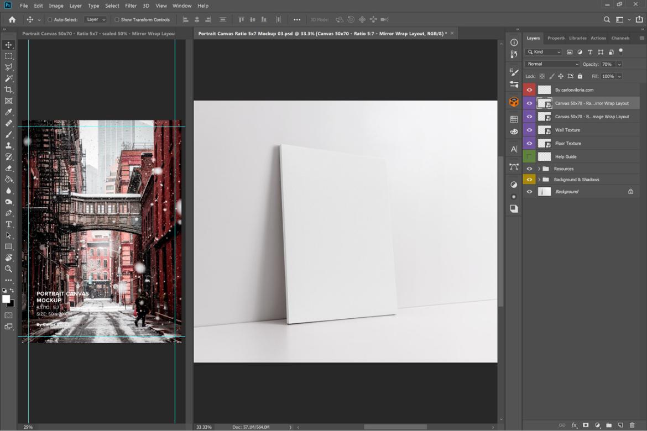Viewport: 647px width, 431px height.
Task: Click the foreground color swatch
Action: point(6,299)
